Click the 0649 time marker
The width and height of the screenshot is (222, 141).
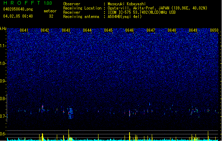(x=193, y=30)
